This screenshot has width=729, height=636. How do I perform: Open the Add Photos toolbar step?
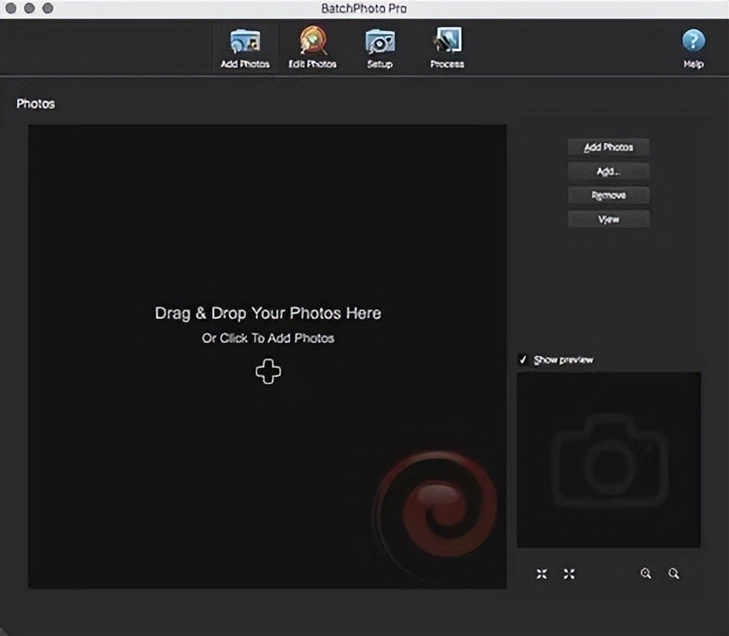coord(245,48)
